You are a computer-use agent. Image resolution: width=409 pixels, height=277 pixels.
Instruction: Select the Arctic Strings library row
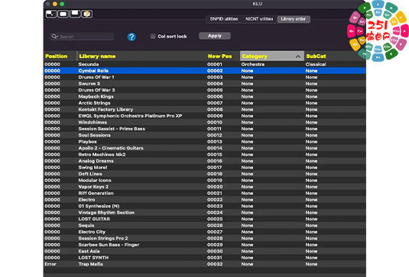205,103
